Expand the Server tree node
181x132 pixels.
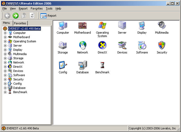[5, 46]
